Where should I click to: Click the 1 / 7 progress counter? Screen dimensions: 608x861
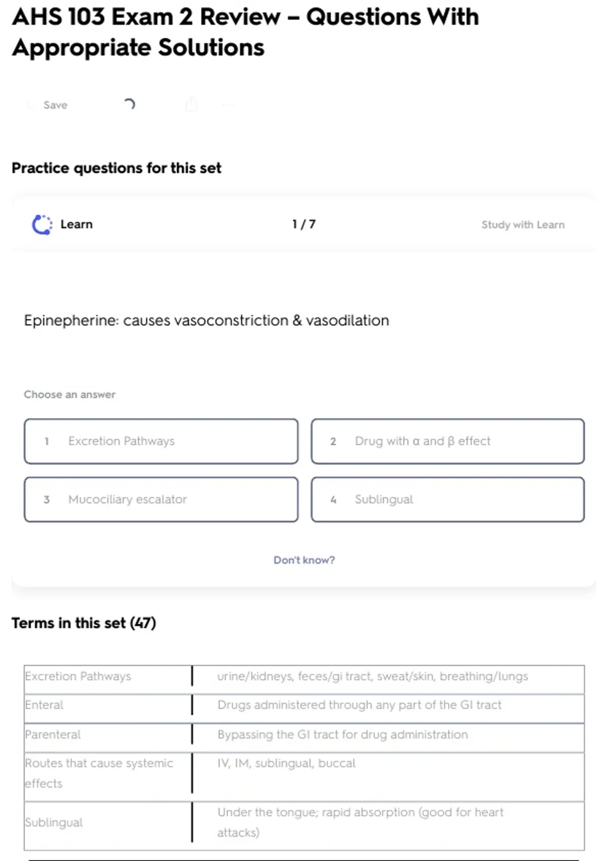point(304,224)
